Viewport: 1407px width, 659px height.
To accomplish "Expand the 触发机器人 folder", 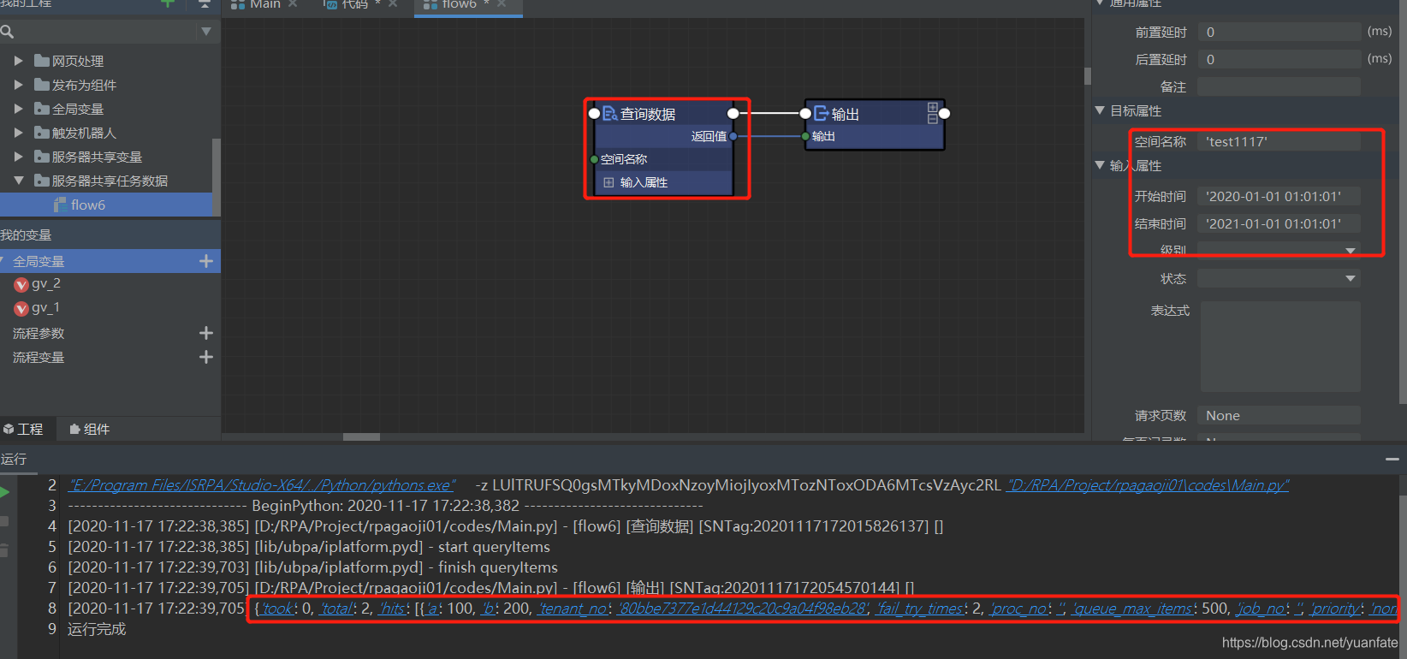I will [x=18, y=133].
